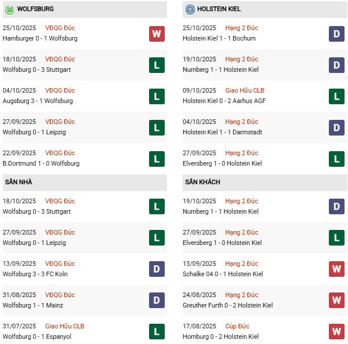
Task: Click the D badge beside Wolfsburg 3 - 3 FC Koln
Action: (157, 269)
